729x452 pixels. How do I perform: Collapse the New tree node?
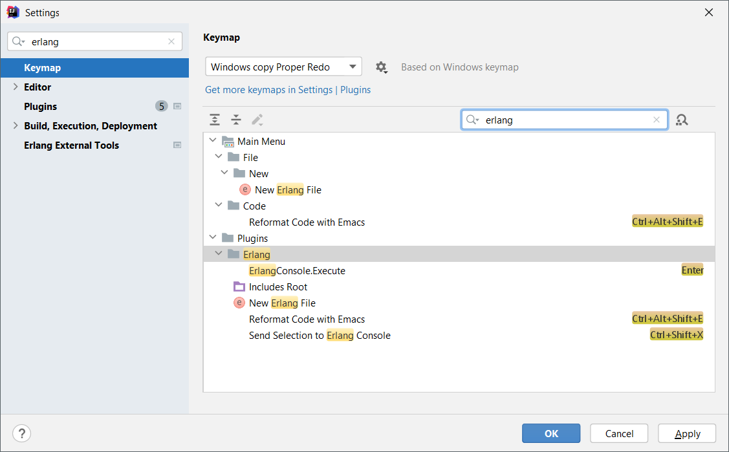[224, 173]
